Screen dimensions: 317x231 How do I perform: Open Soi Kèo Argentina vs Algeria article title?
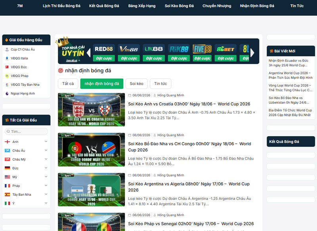[x=189, y=187]
